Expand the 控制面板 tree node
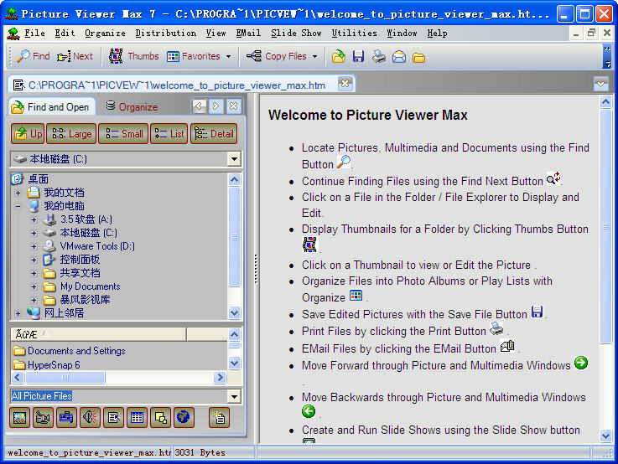618x464 pixels. [34, 260]
